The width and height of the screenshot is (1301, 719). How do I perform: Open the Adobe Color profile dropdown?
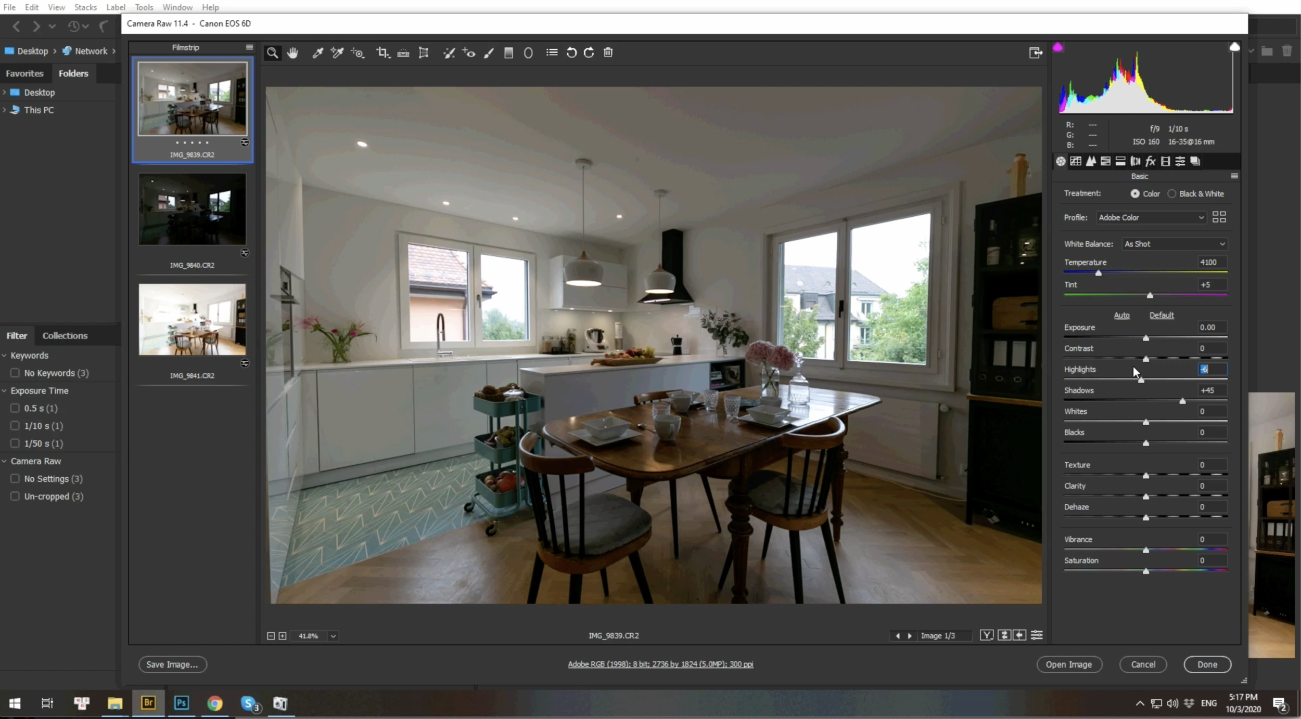pyautogui.click(x=1151, y=217)
